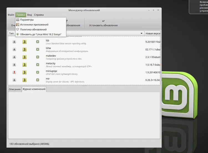Click the Install updates arrow icon

103,21
